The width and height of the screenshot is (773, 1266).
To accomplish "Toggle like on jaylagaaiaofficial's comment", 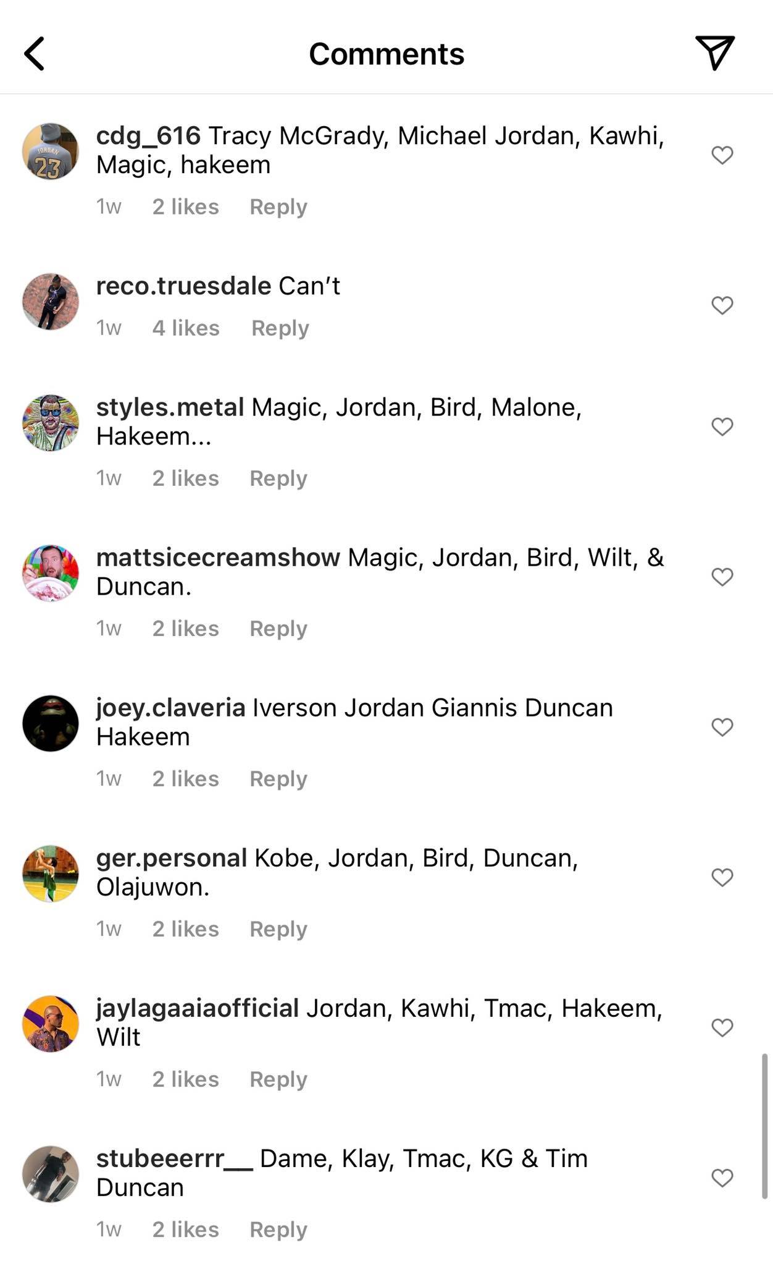I will 722,1027.
